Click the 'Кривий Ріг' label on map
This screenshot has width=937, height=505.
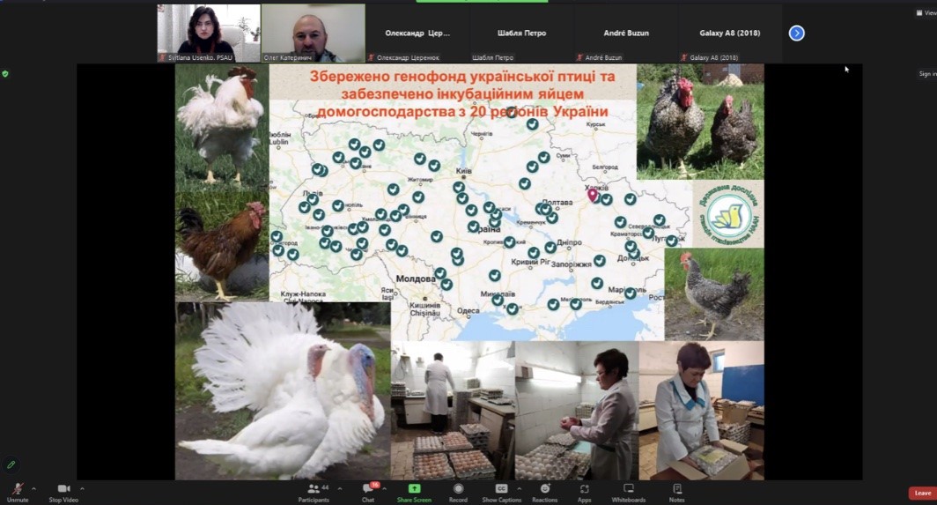tap(530, 262)
